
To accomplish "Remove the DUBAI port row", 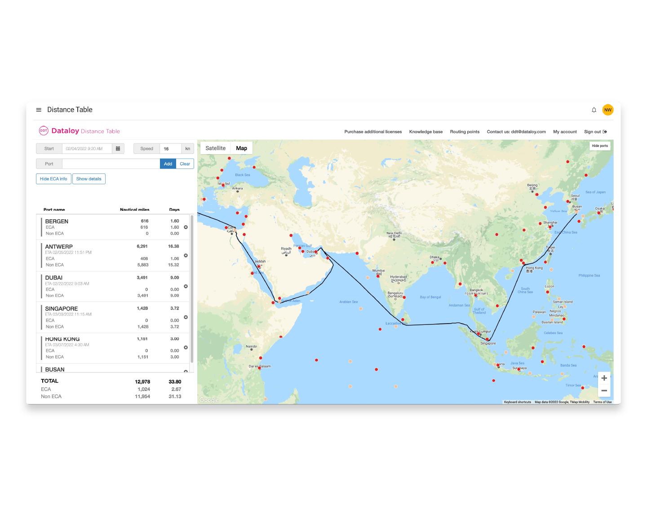I will pyautogui.click(x=186, y=286).
